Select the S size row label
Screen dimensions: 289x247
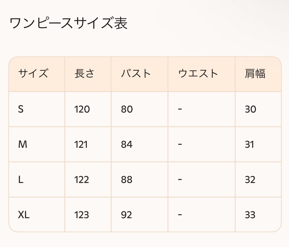point(21,109)
